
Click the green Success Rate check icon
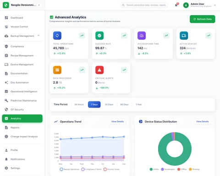[99, 36]
